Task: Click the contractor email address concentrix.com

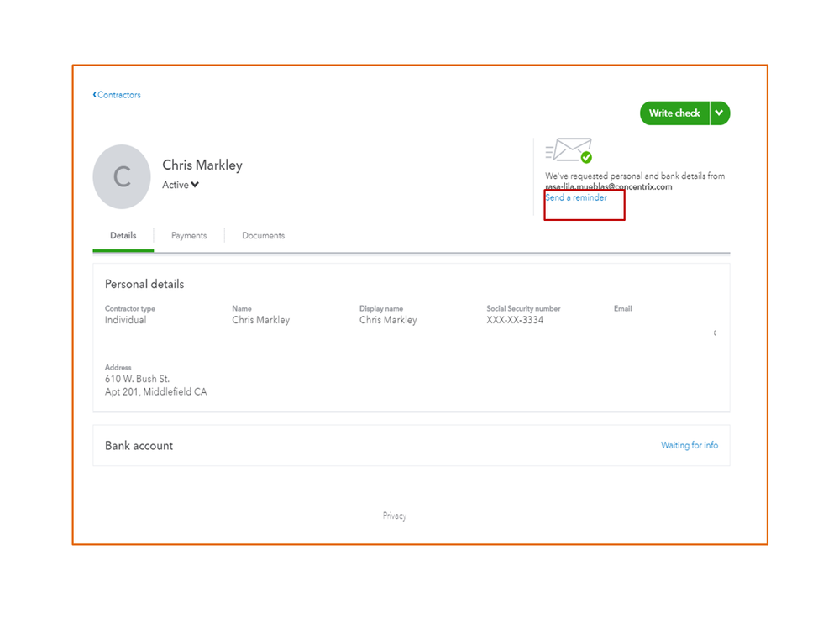Action: (608, 186)
